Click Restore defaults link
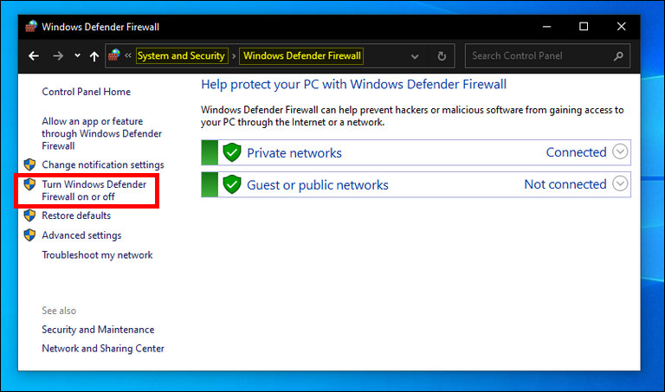The image size is (665, 392). click(x=76, y=215)
